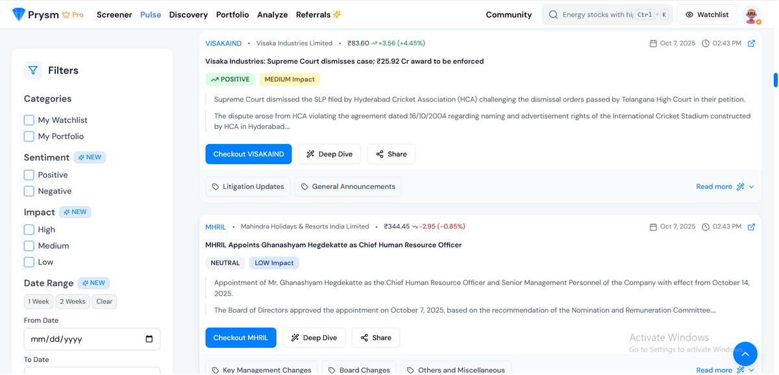Click the search magnifier icon
The image size is (779, 375).
(553, 14)
